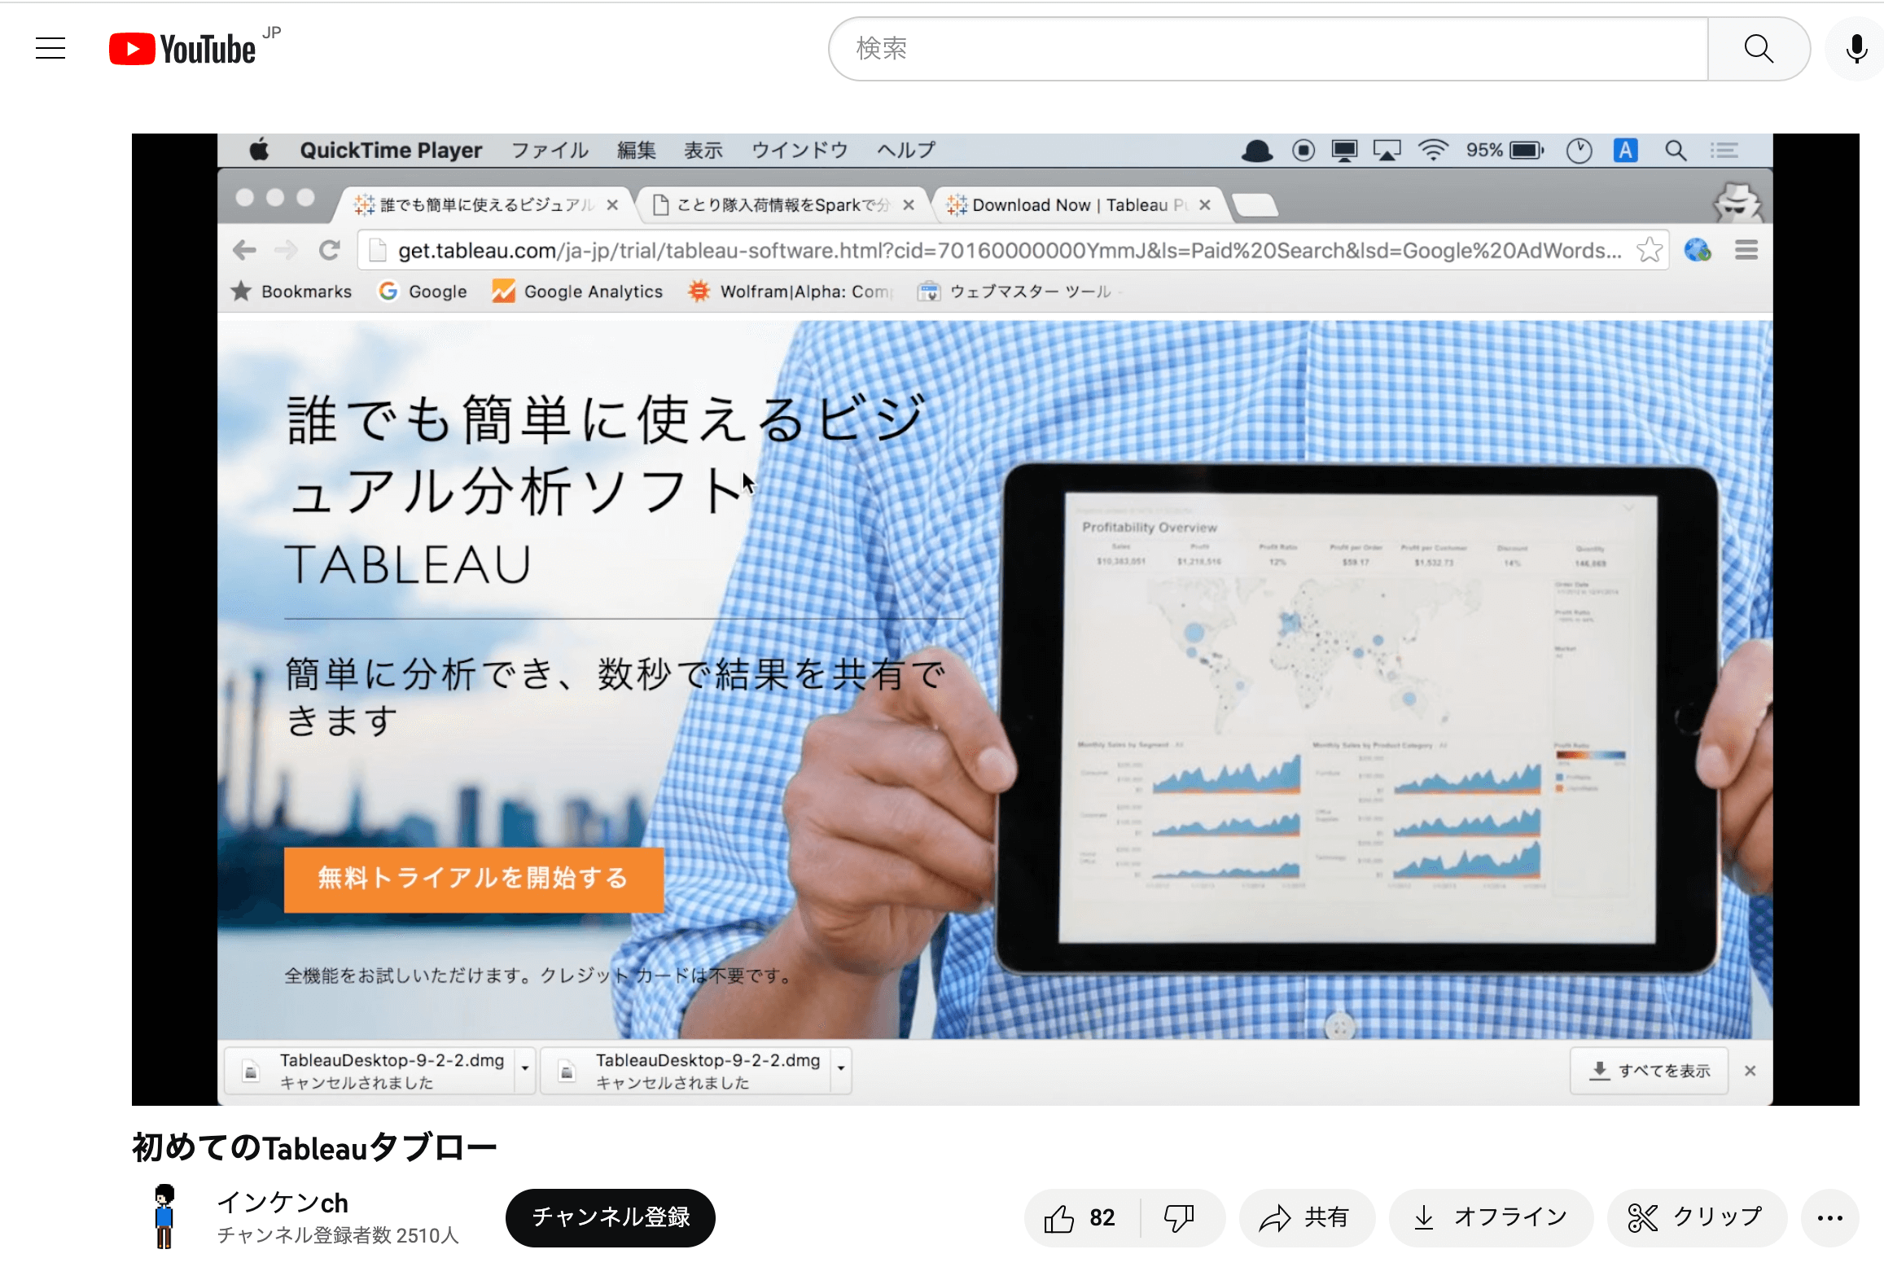
Task: Click the AirPlay display icon
Action: pyautogui.click(x=1387, y=151)
